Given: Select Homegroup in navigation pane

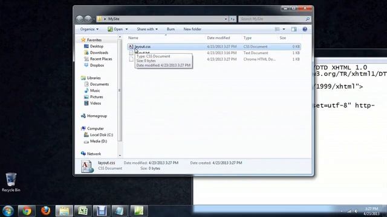Looking at the screenshot, I should click(x=97, y=116).
